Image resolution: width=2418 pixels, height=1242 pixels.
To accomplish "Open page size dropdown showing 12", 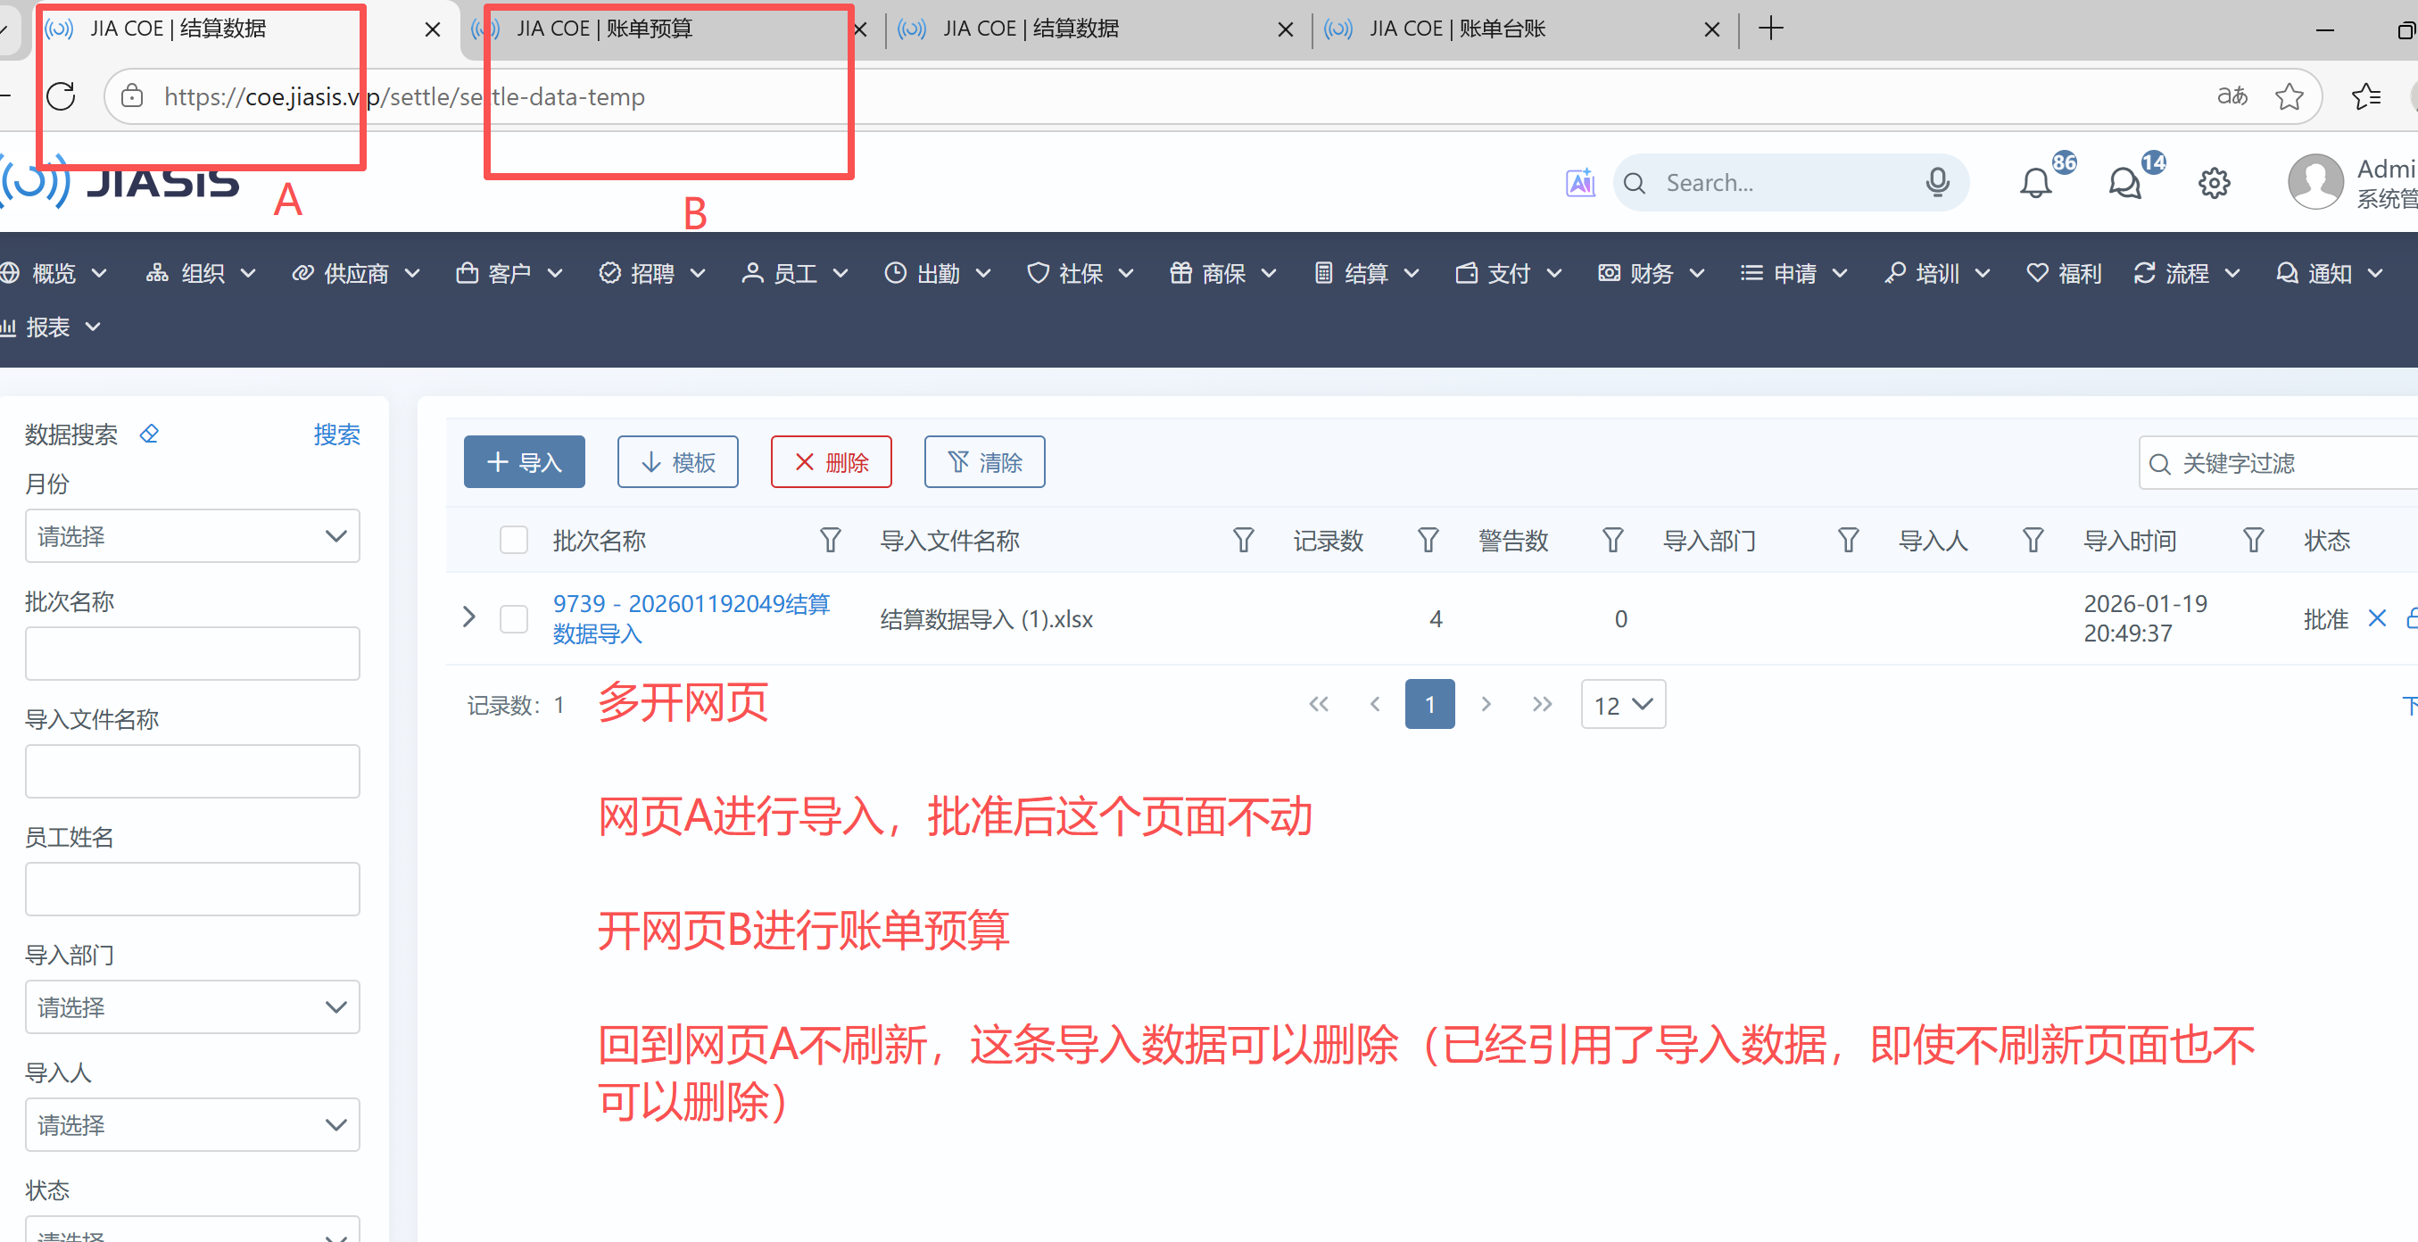I will 1622,705.
